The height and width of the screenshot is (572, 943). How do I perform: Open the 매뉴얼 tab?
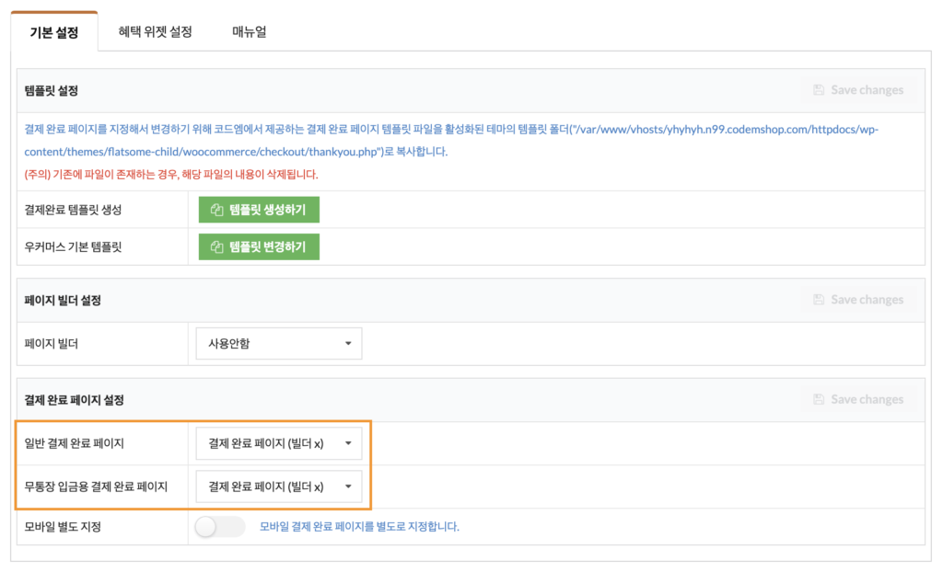249,32
